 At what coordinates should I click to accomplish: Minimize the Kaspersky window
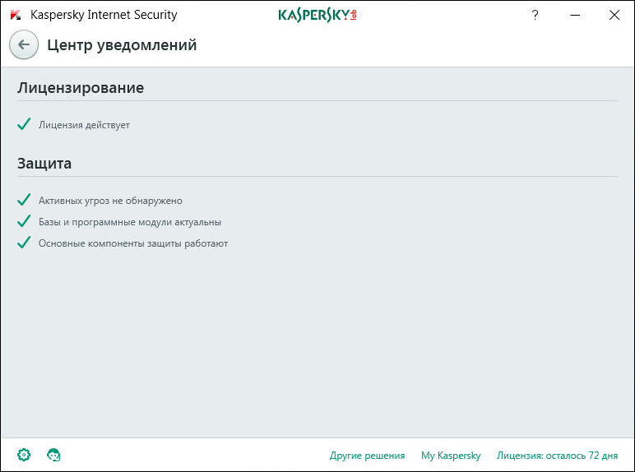click(575, 15)
